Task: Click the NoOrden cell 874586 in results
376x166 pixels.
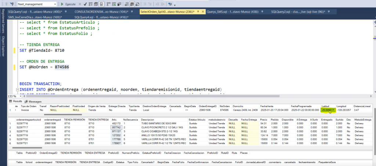Action: (225, 110)
